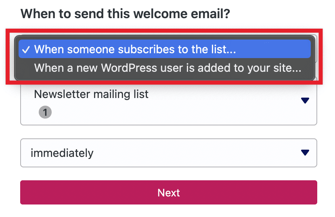Keep the currently checked subscribes trigger
This screenshot has width=335, height=217.
(x=135, y=49)
